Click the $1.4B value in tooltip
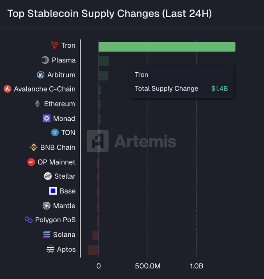The image size is (264, 279). pos(220,88)
